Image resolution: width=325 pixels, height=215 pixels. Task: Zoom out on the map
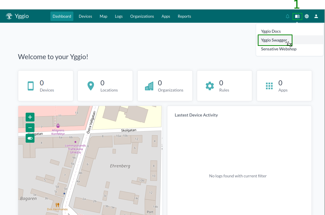point(30,128)
